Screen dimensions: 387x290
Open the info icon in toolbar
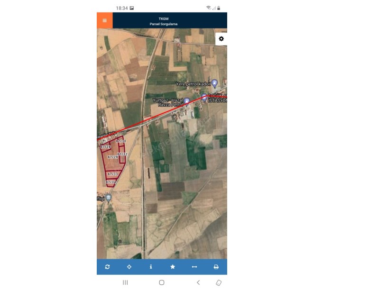click(151, 267)
